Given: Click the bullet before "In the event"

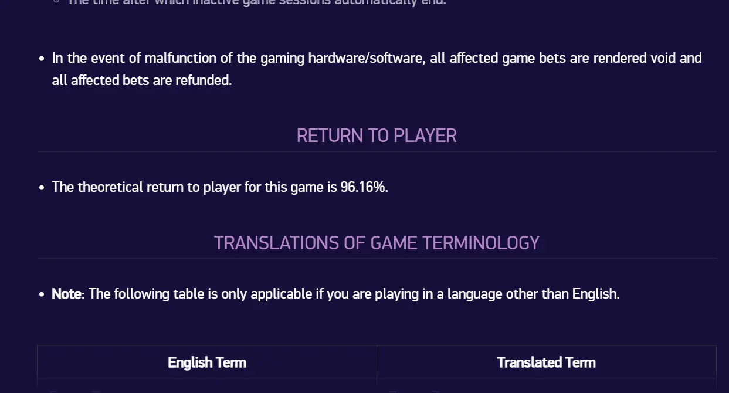Looking at the screenshot, I should click(x=42, y=59).
